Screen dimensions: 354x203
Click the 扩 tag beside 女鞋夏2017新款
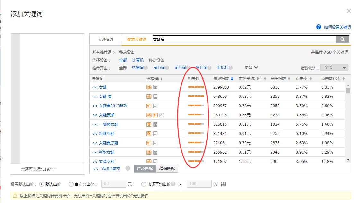(149, 106)
